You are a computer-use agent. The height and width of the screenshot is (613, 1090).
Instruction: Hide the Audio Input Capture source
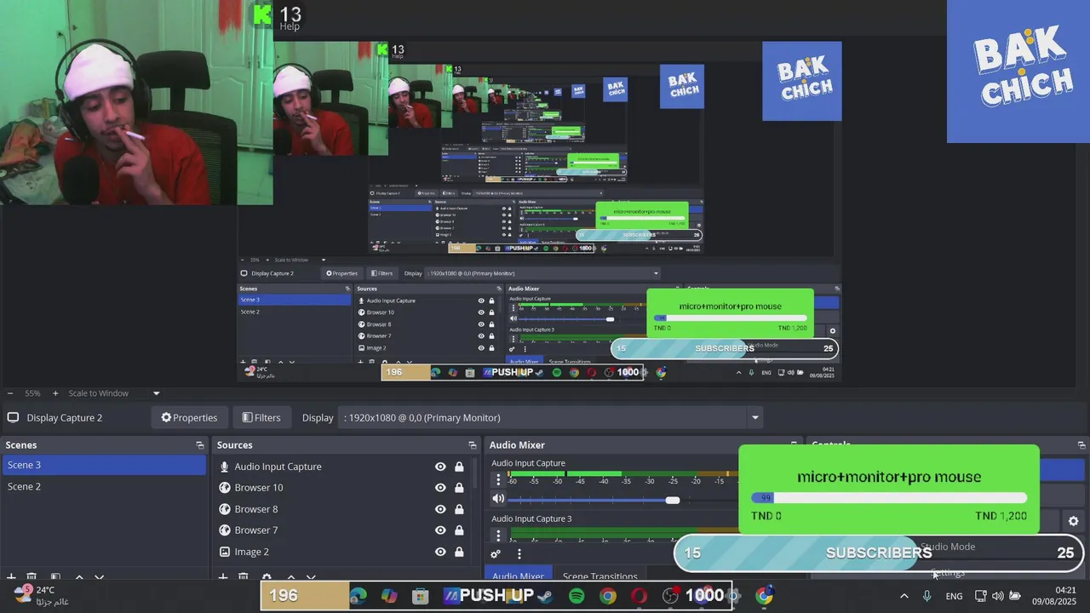(x=440, y=467)
